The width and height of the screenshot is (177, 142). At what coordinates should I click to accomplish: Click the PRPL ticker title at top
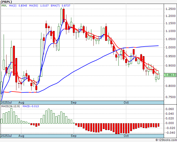(x=6, y=2)
